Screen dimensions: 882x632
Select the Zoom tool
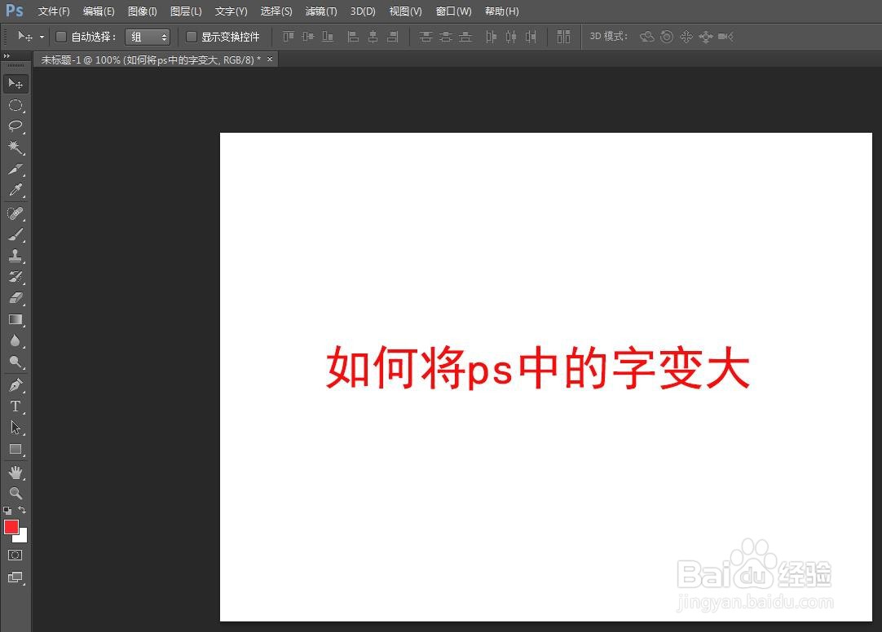click(15, 494)
